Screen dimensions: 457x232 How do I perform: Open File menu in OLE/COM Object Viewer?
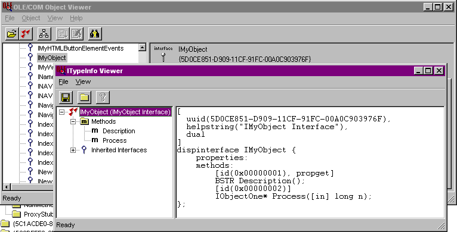pyautogui.click(x=10, y=18)
